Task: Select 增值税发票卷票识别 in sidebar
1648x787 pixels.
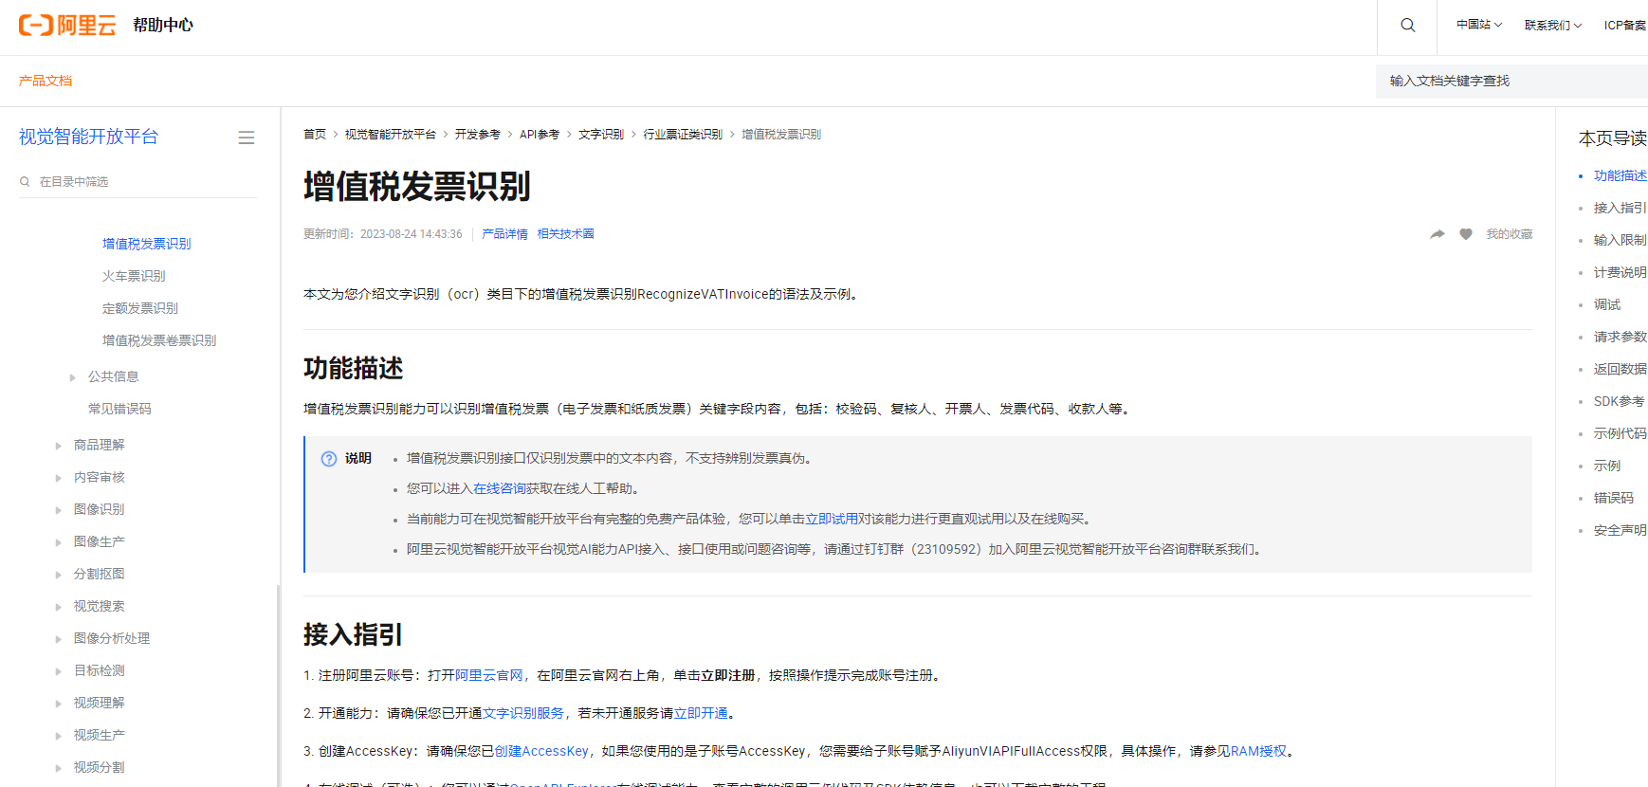Action: 159,341
